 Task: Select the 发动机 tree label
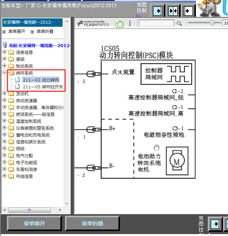pyautogui.click(x=22, y=94)
